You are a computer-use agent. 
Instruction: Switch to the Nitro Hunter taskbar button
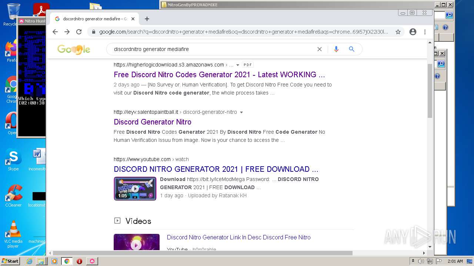coord(92,261)
